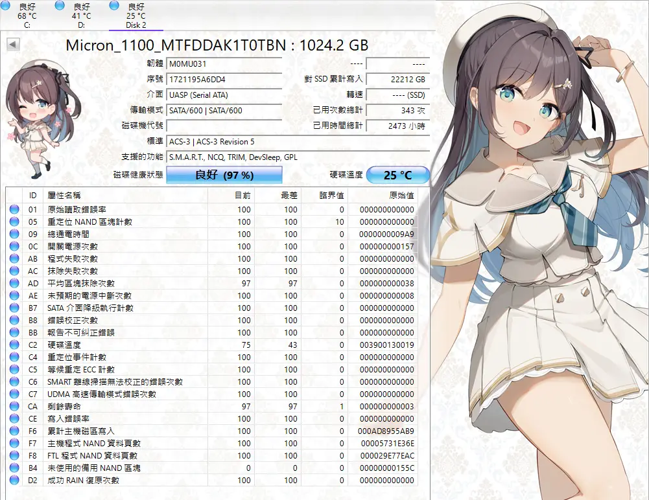Click the 良好 (97 %) health status button
649x500 pixels.
click(224, 176)
